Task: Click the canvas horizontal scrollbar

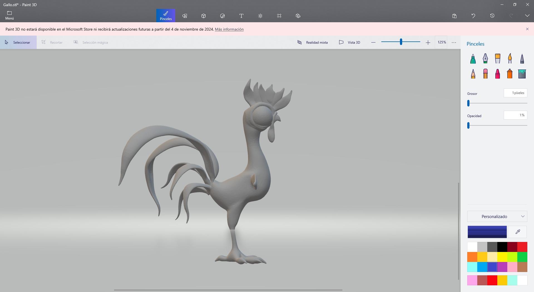Action: 228,290
